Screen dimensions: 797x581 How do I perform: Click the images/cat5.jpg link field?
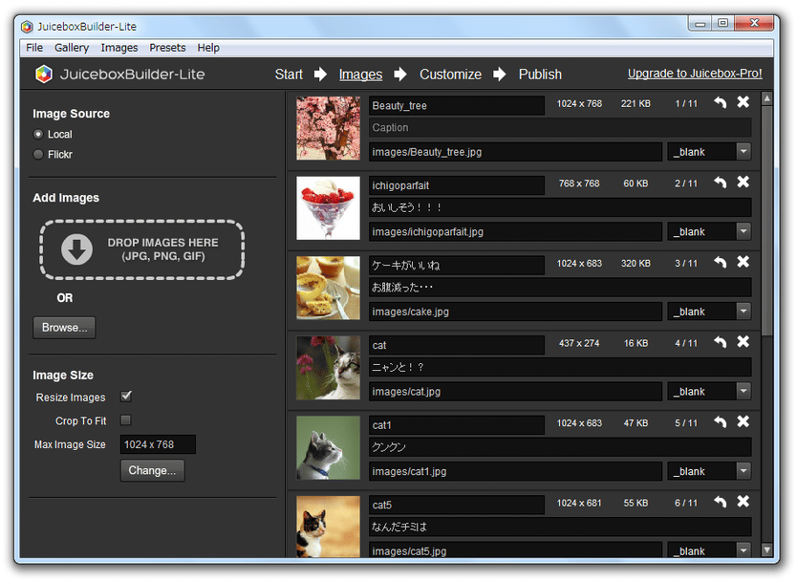[515, 550]
